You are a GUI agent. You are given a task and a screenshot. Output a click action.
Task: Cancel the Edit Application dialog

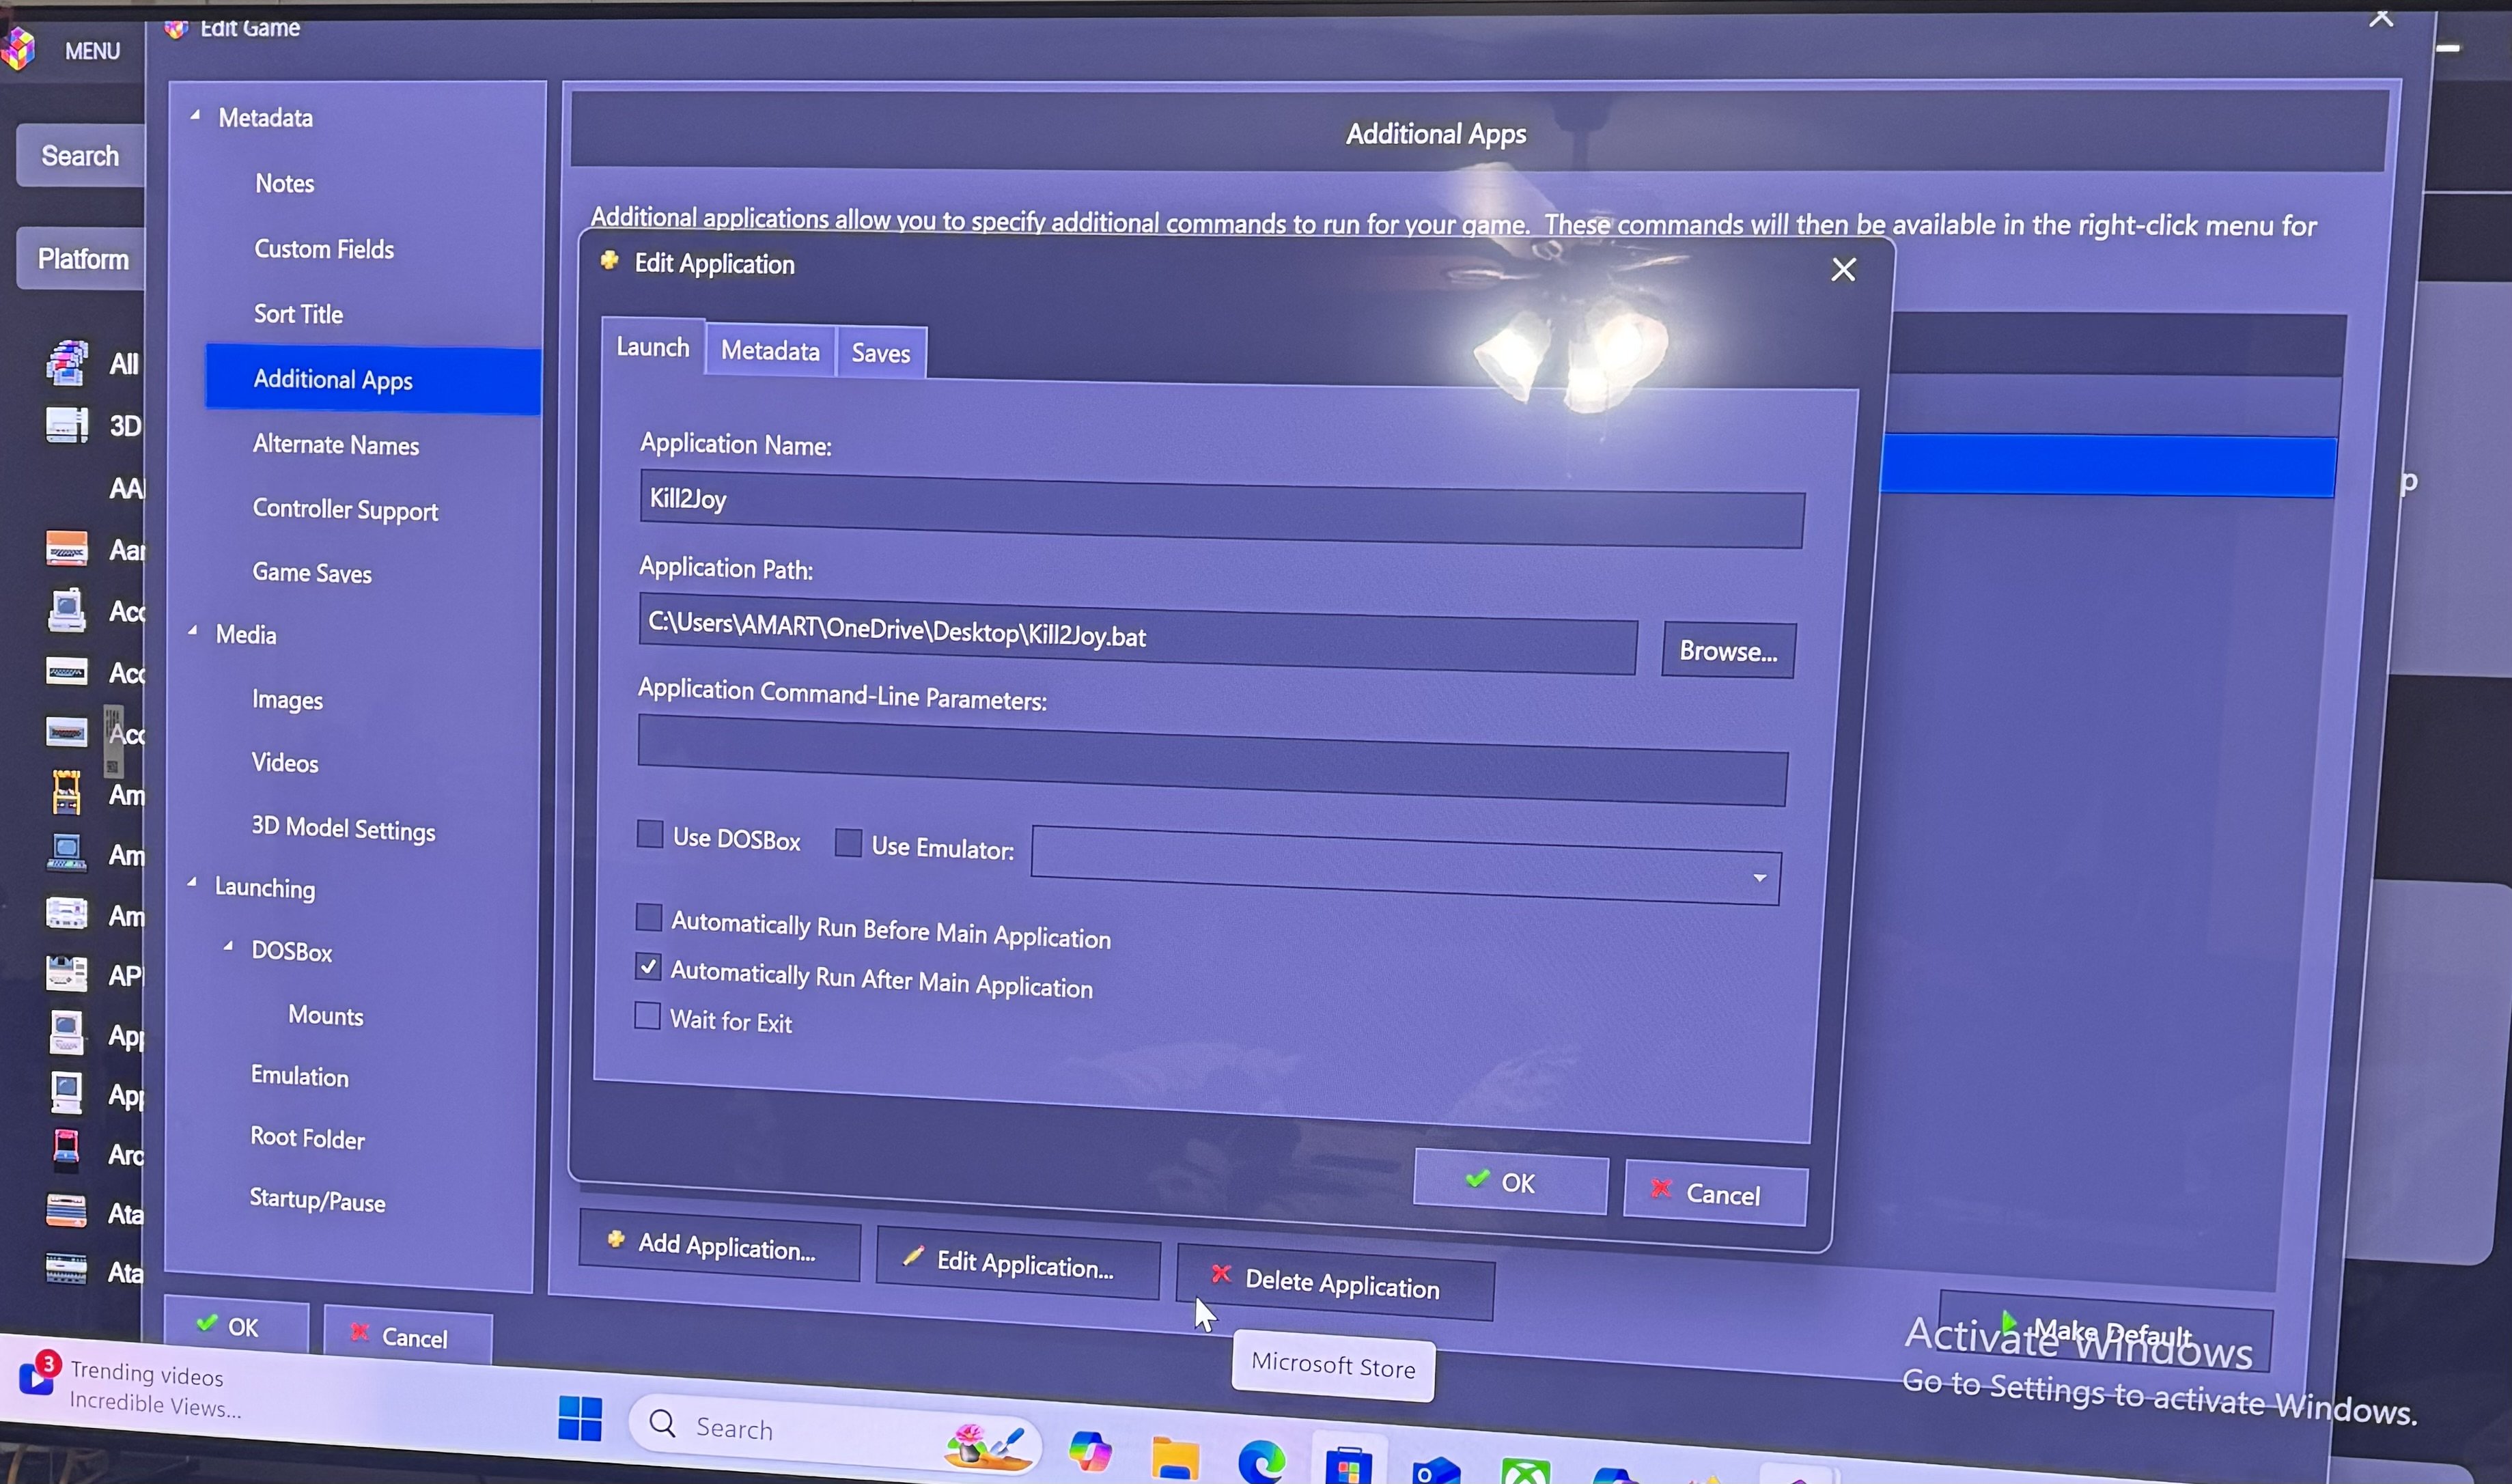click(x=1715, y=1193)
